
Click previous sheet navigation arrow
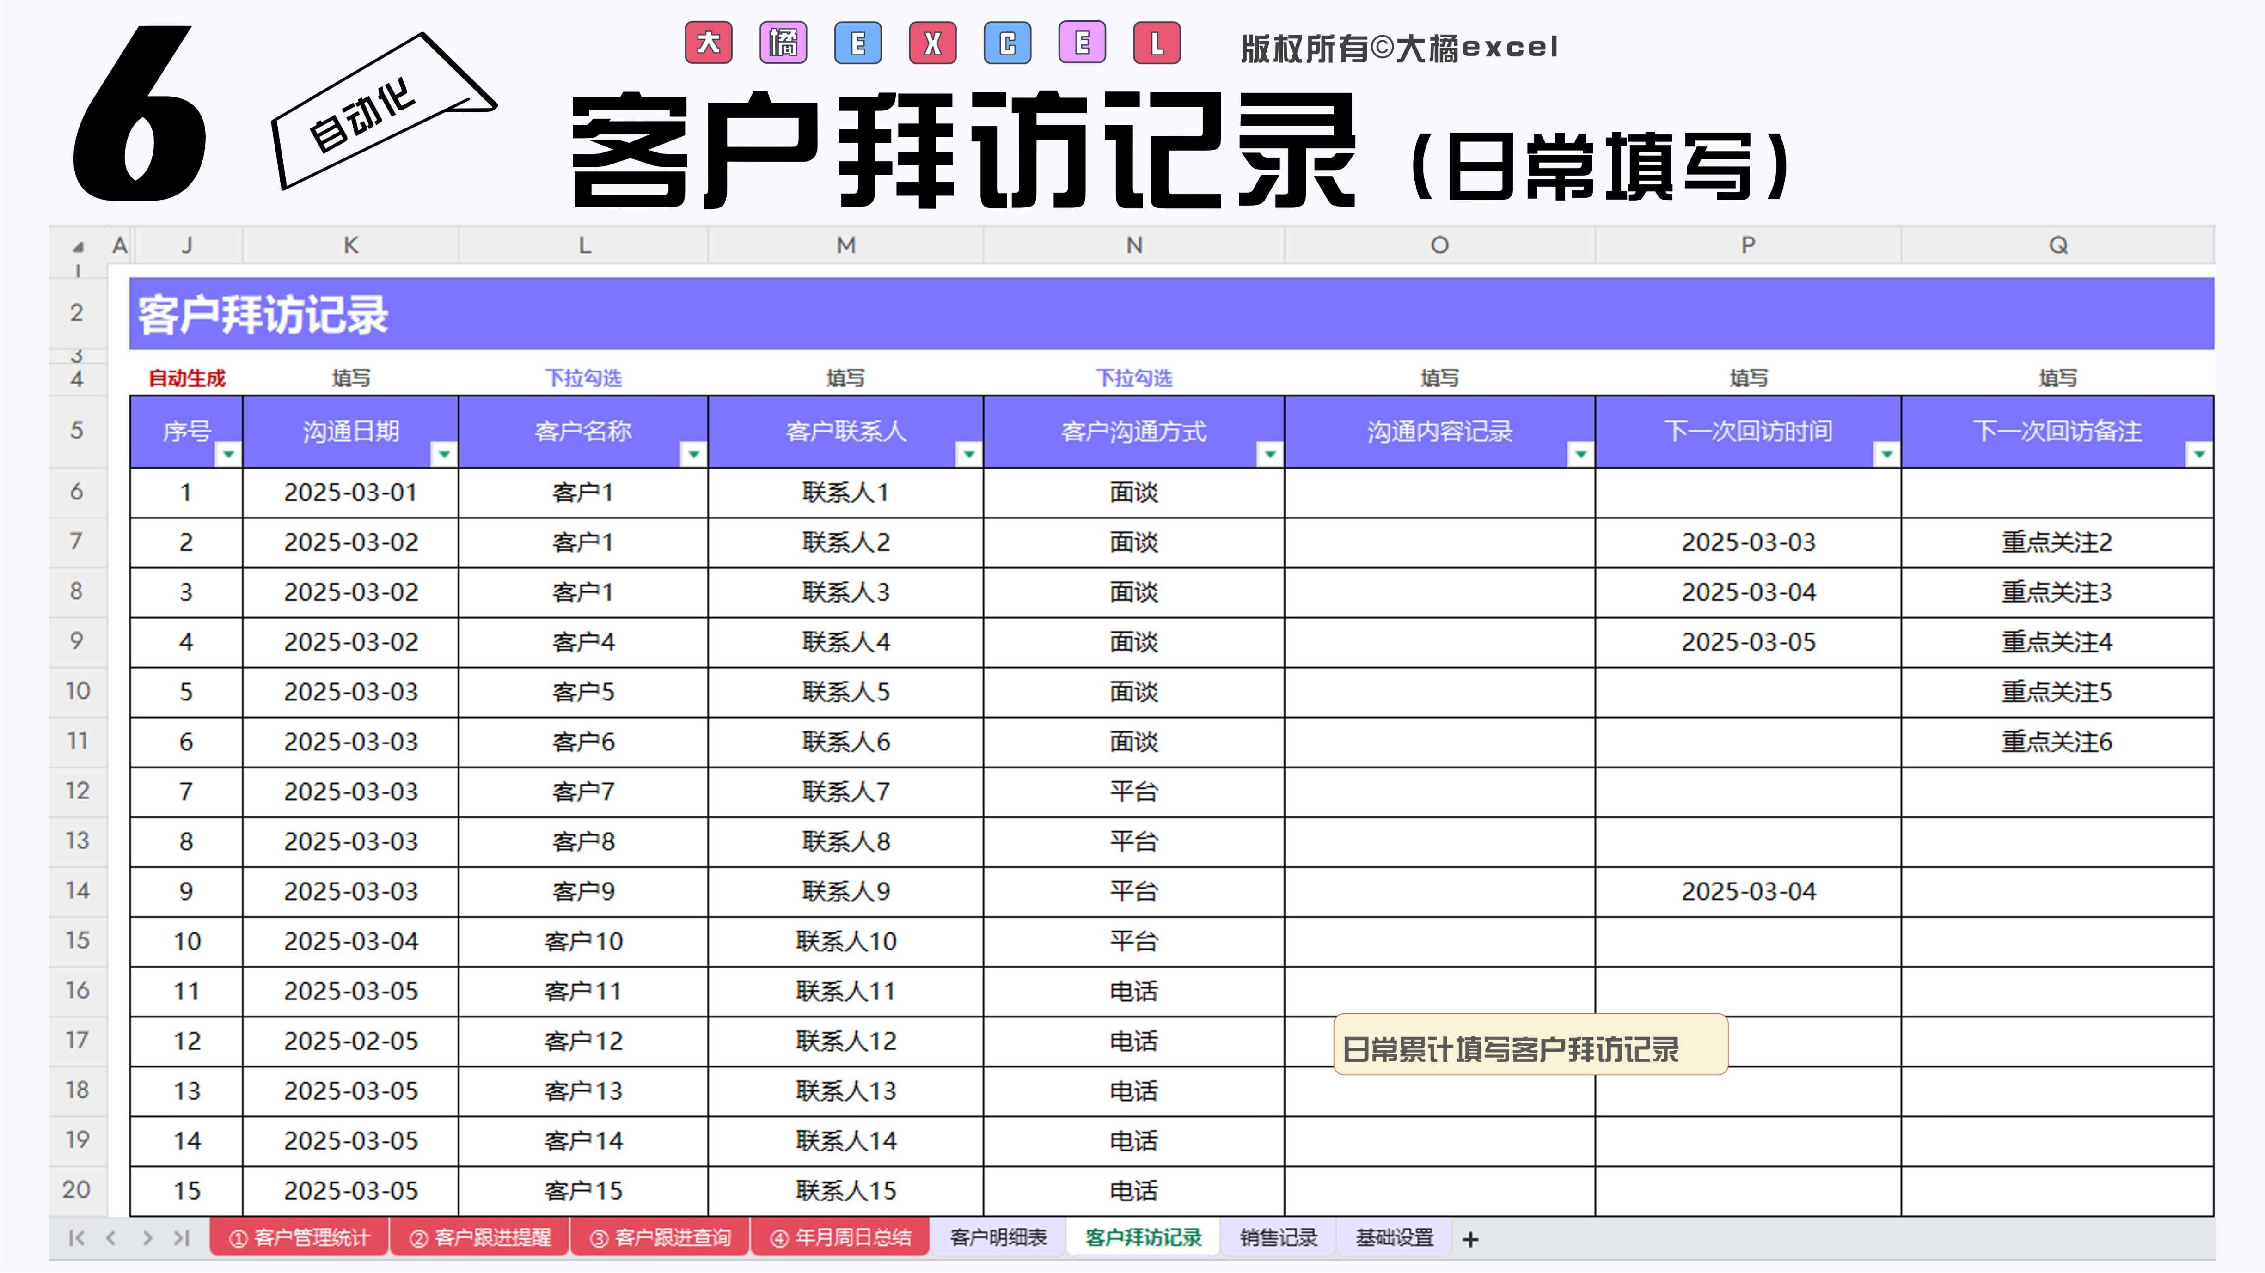click(112, 1238)
